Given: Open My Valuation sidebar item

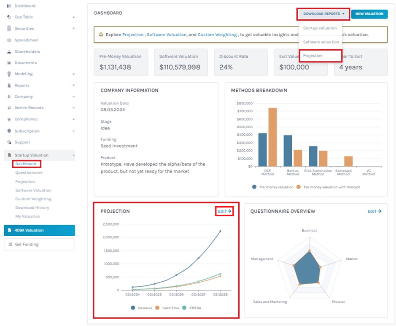Looking at the screenshot, I should pyautogui.click(x=27, y=216).
